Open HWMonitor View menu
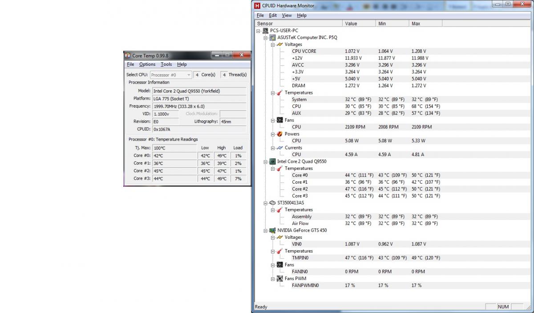The width and height of the screenshot is (534, 313). pyautogui.click(x=287, y=15)
